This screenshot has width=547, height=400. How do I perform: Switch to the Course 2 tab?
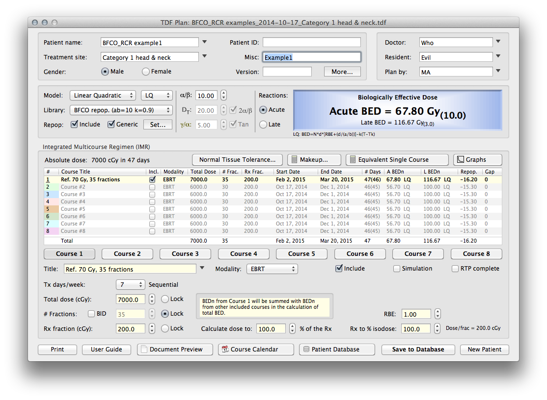coord(127,254)
